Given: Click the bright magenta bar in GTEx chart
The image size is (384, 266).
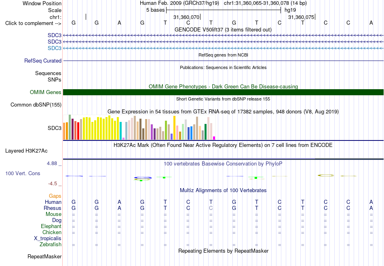Looking at the screenshot, I should coord(214,138).
